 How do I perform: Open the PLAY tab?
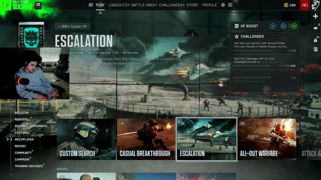[100, 5]
